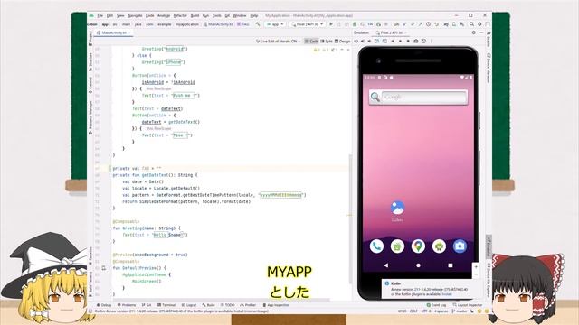Open the Tools menu
Screen dimensions: 579x325
tap(217, 16)
